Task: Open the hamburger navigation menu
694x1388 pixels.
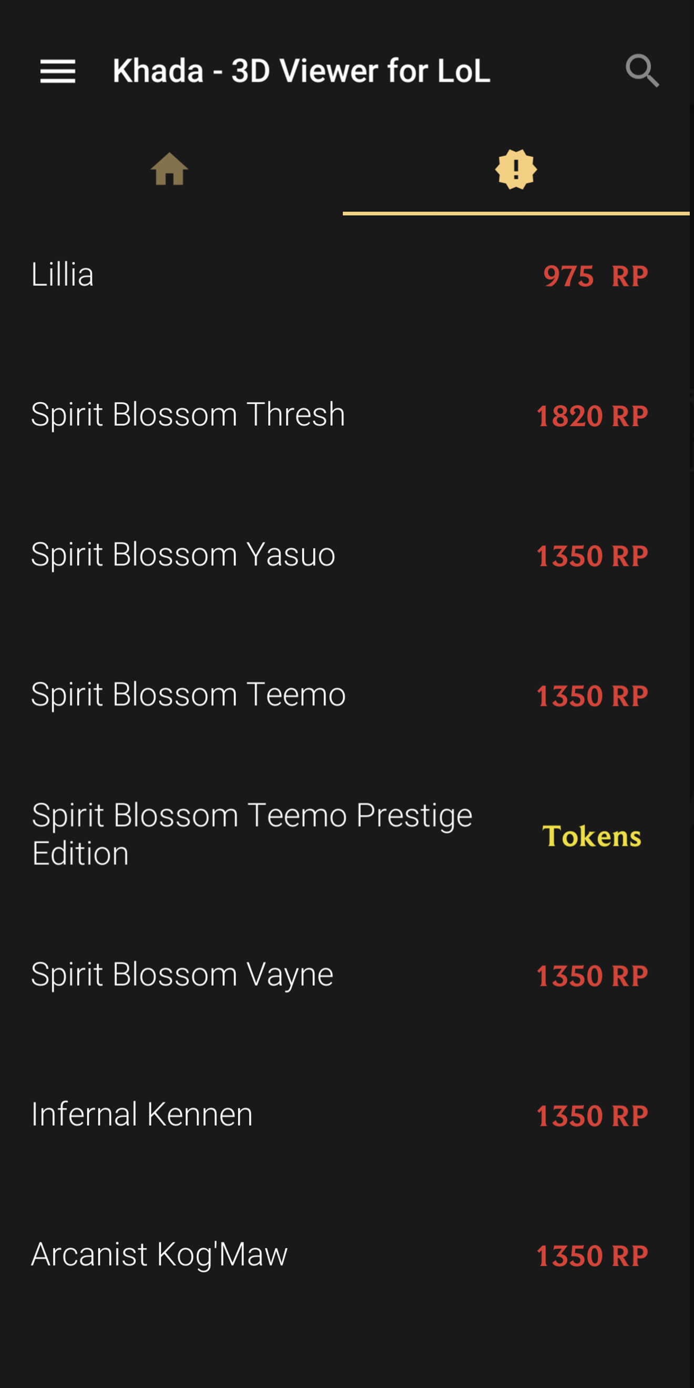Action: tap(58, 71)
